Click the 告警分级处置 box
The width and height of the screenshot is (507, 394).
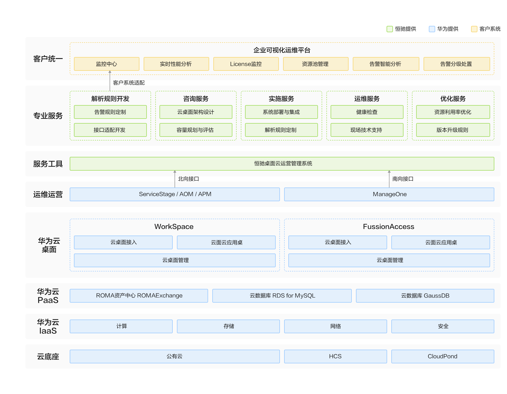[x=457, y=64]
